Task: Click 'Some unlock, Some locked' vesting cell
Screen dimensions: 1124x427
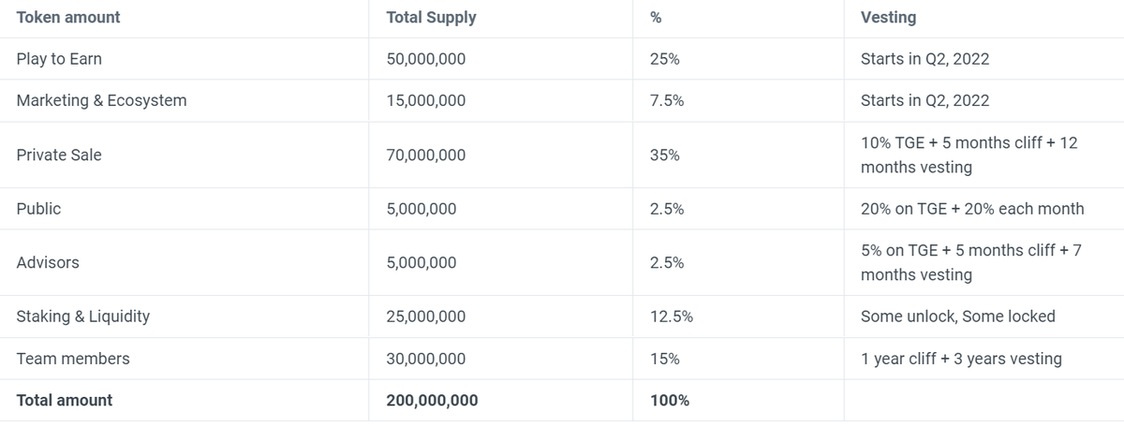Action: click(957, 317)
